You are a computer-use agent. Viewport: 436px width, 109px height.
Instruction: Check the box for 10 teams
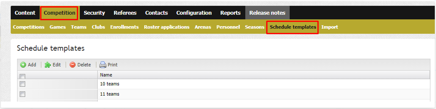click(22, 84)
